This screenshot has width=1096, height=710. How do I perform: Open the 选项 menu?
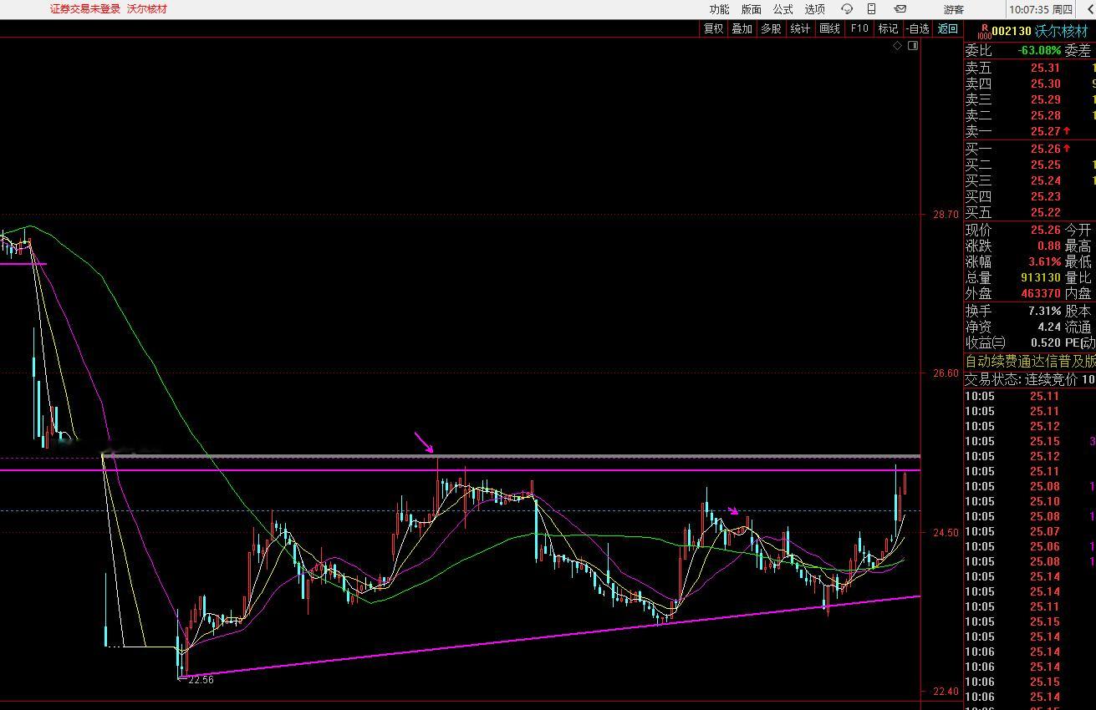click(x=814, y=9)
